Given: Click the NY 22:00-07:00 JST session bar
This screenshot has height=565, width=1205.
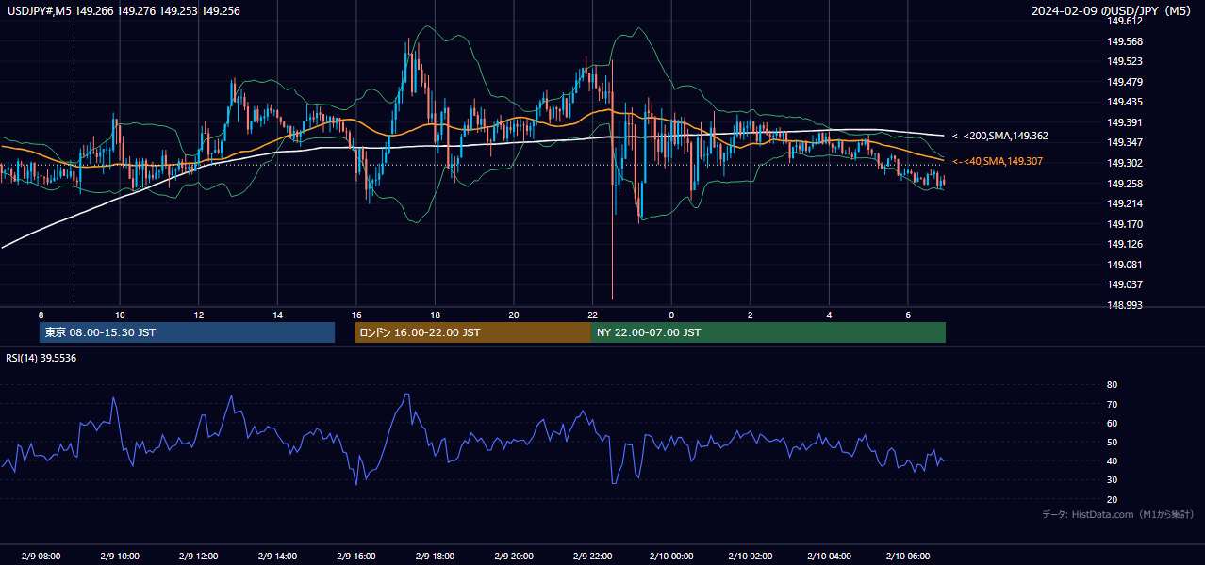Looking at the screenshot, I should click(x=768, y=332).
